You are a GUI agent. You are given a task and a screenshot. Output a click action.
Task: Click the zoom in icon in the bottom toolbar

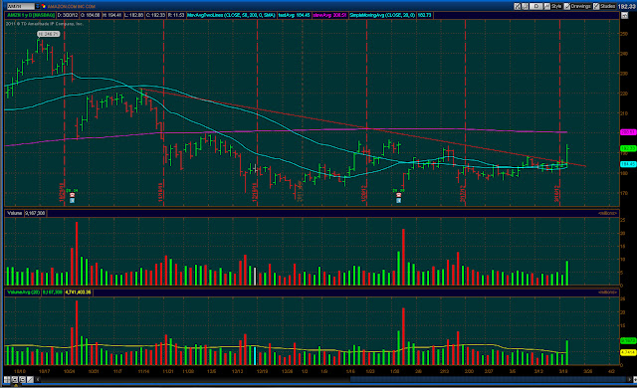pos(15,380)
